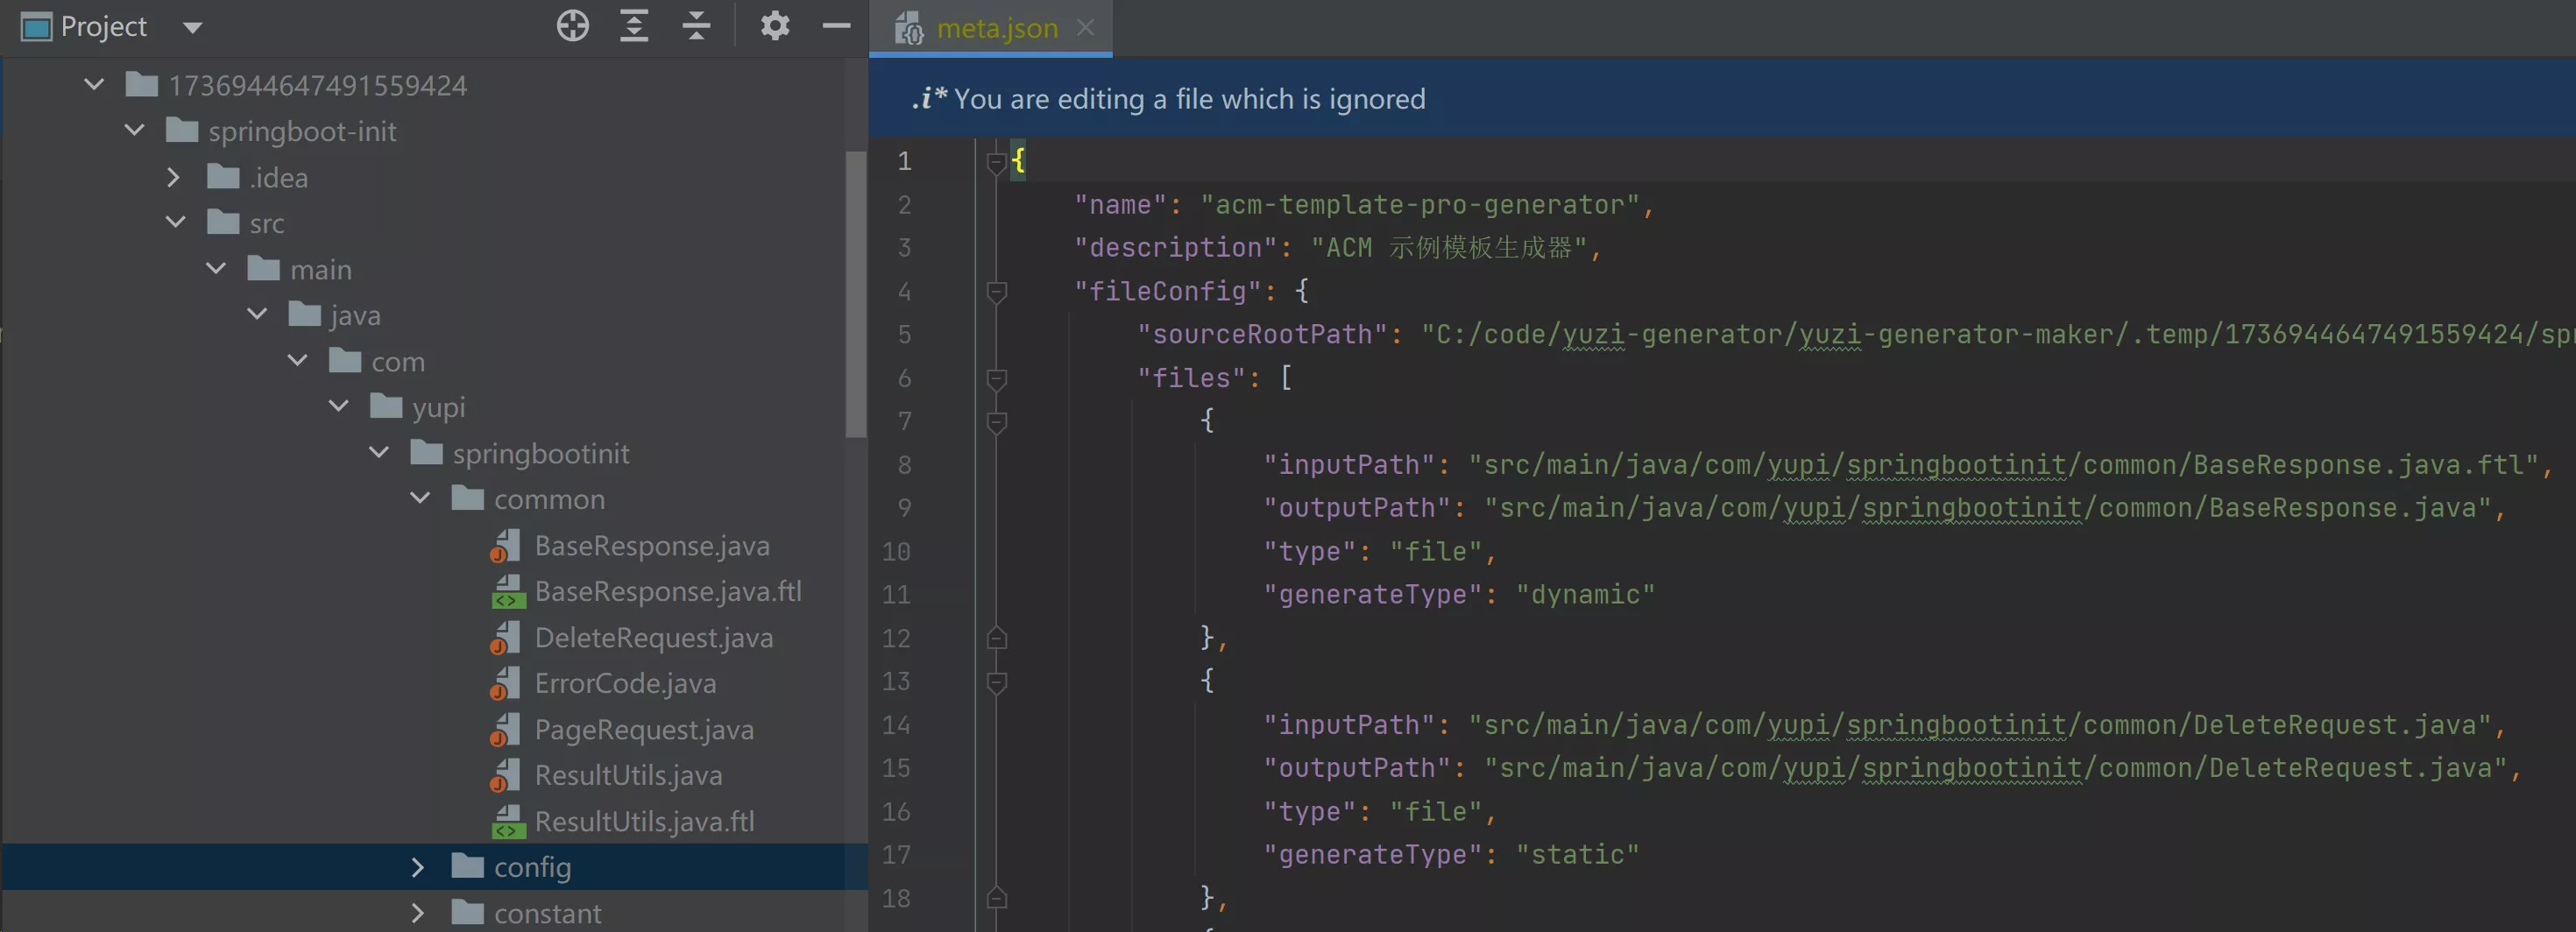Click the Select Opened File locate icon

click(x=573, y=26)
